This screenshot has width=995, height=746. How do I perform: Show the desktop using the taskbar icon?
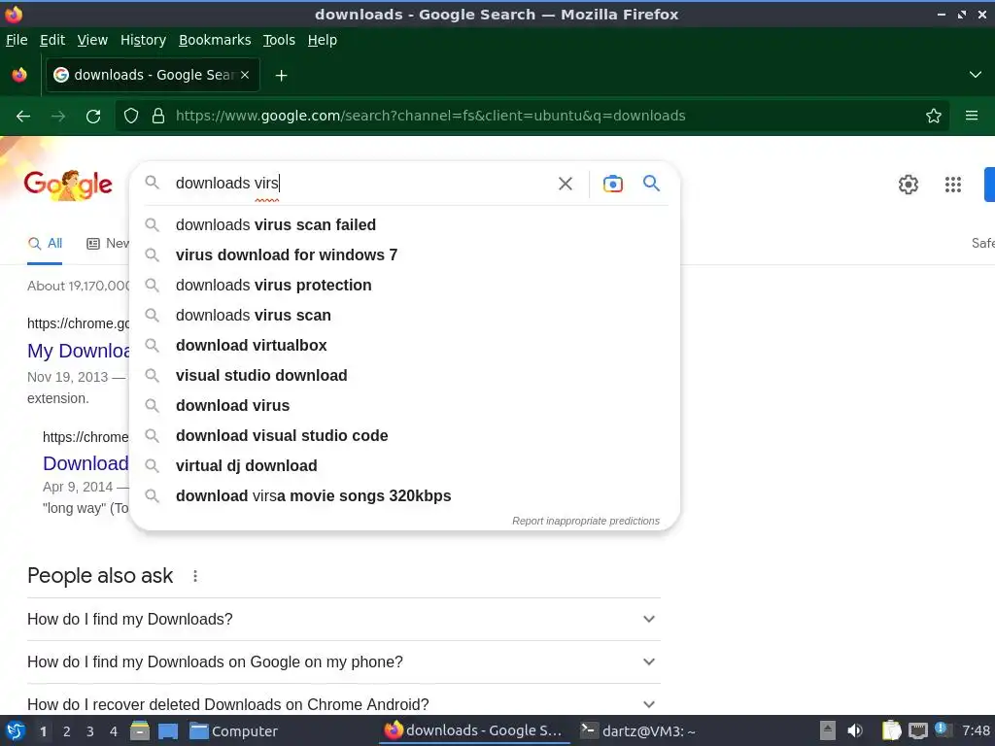(167, 731)
